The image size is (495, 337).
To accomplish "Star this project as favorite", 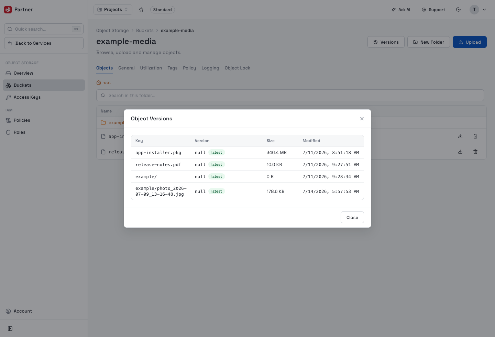I will pyautogui.click(x=141, y=10).
